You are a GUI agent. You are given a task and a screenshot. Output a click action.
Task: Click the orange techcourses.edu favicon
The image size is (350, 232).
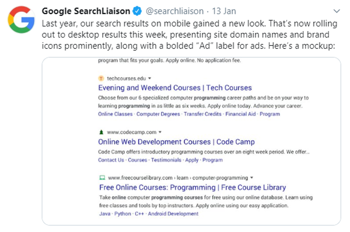click(101, 79)
